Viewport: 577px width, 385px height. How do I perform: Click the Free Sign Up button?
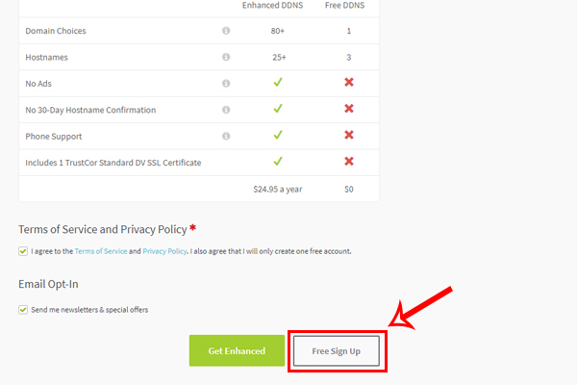pos(337,351)
